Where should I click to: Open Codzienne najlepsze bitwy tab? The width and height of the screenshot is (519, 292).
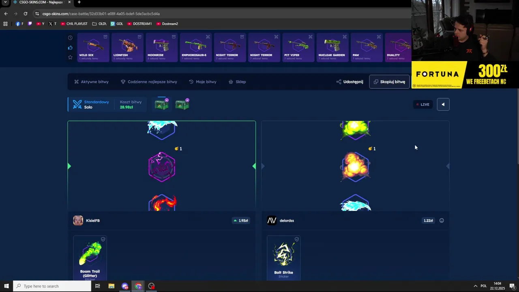pyautogui.click(x=149, y=82)
